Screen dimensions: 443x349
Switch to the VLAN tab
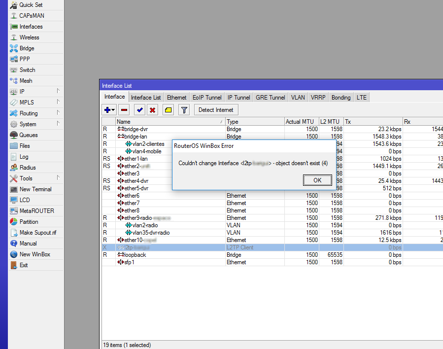coord(298,98)
